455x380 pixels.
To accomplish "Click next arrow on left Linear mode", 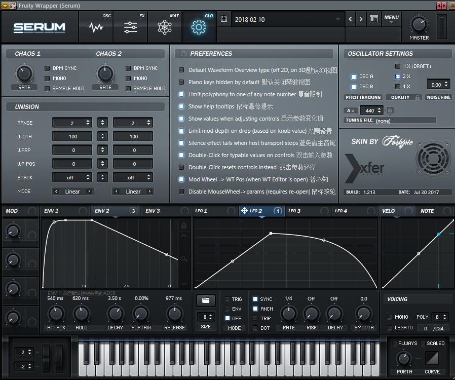I will (x=89, y=192).
